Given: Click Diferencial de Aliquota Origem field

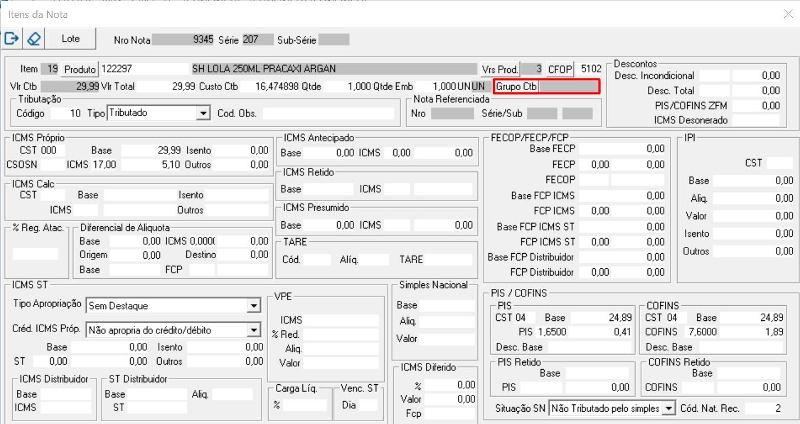Looking at the screenshot, I should coord(135,255).
